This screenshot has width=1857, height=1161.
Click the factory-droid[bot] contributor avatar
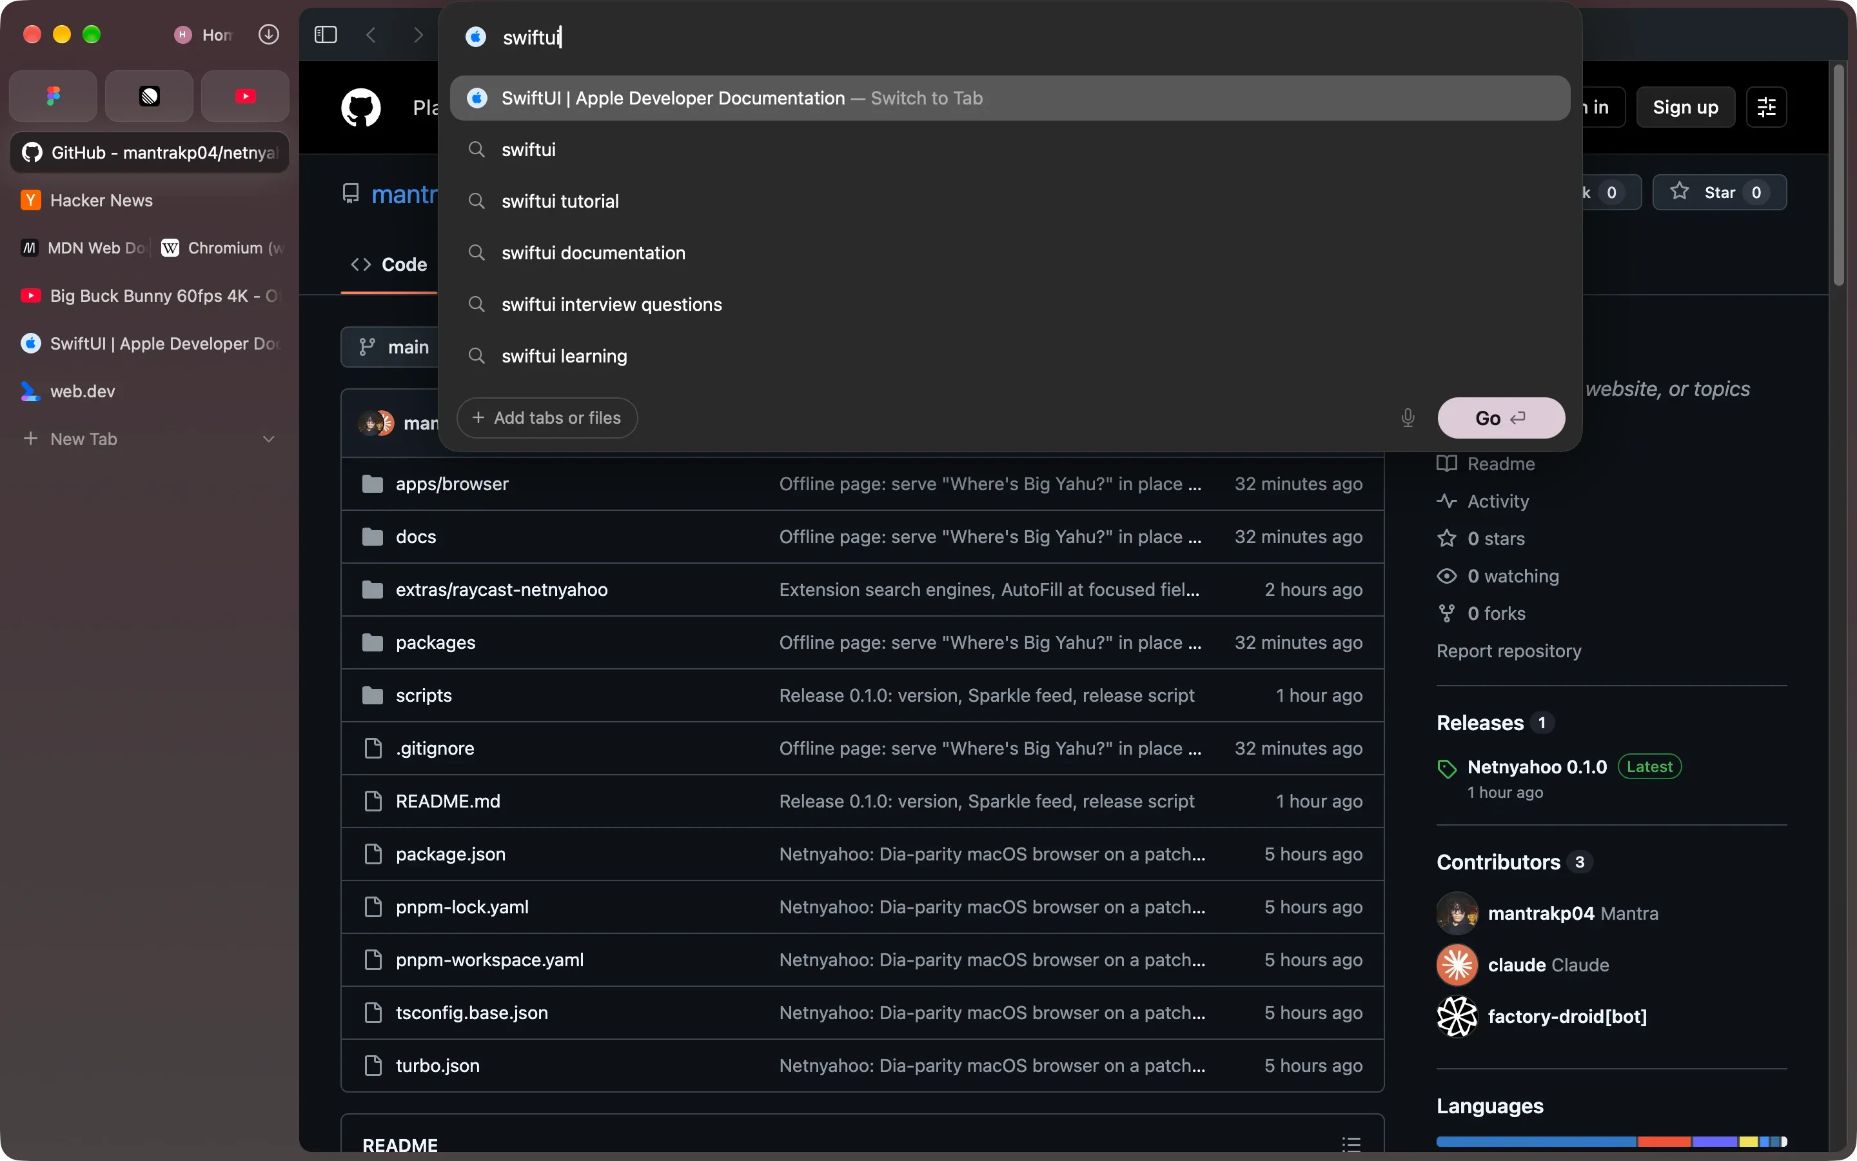click(x=1457, y=1017)
